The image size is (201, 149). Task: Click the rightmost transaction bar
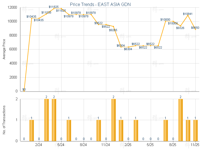[x=195, y=130]
